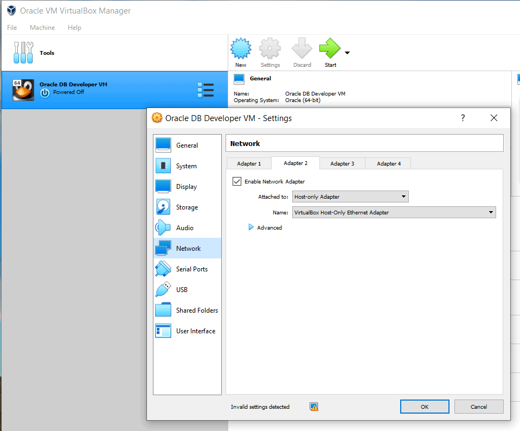Click the Oracle (64-bit) operating system value
This screenshot has width=520, height=431.
(x=303, y=100)
